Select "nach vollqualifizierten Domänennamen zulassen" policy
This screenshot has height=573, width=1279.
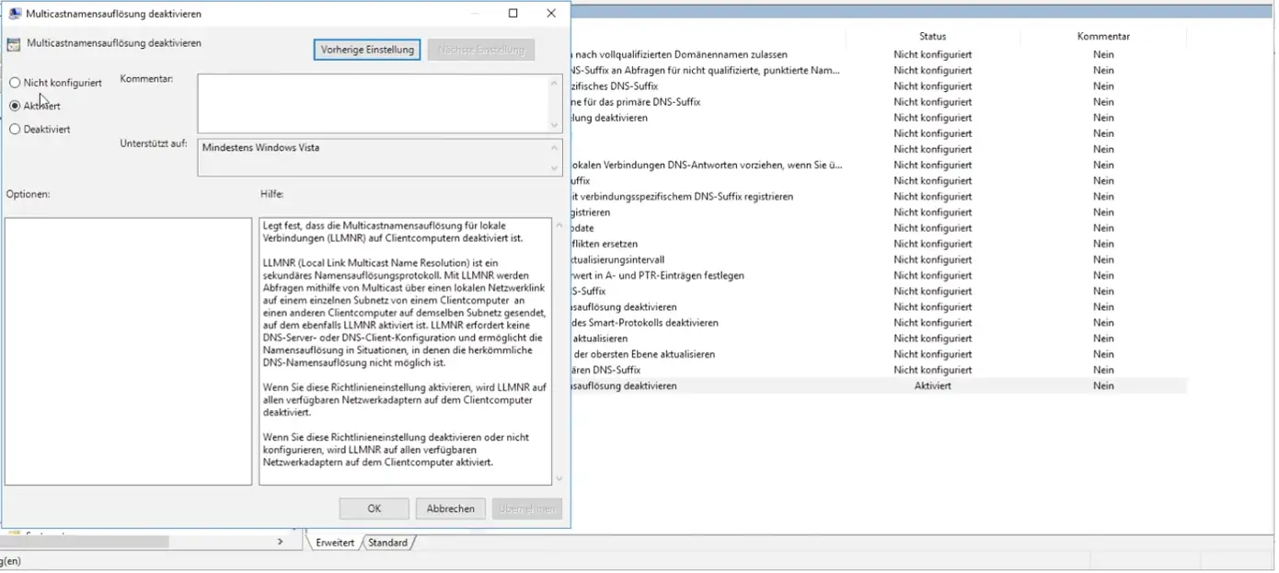point(878,55)
